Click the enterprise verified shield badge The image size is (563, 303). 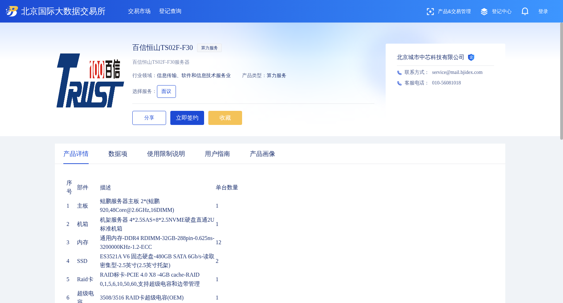[x=471, y=57]
